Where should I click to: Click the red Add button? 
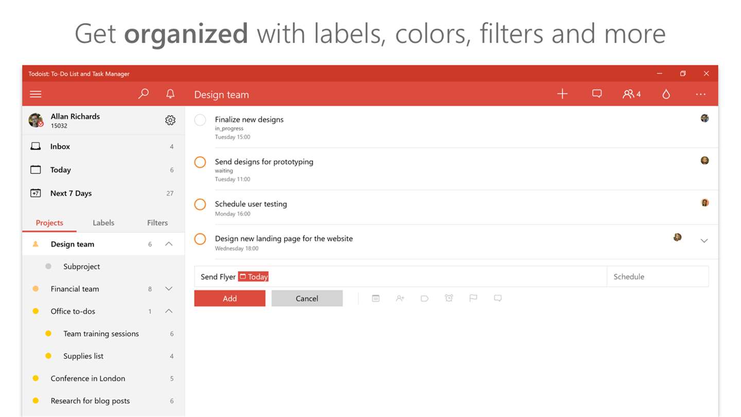pos(230,298)
